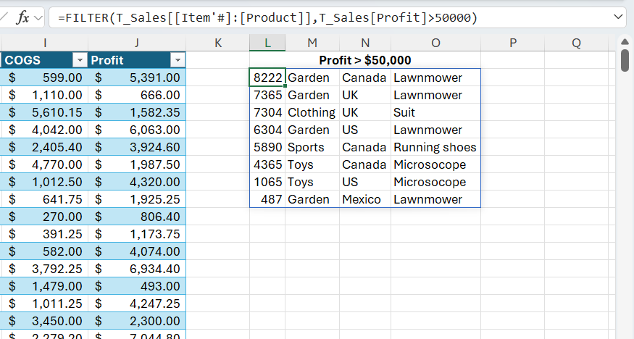The height and width of the screenshot is (339, 634).
Task: Select cell with item number 7304
Action: [x=267, y=112]
